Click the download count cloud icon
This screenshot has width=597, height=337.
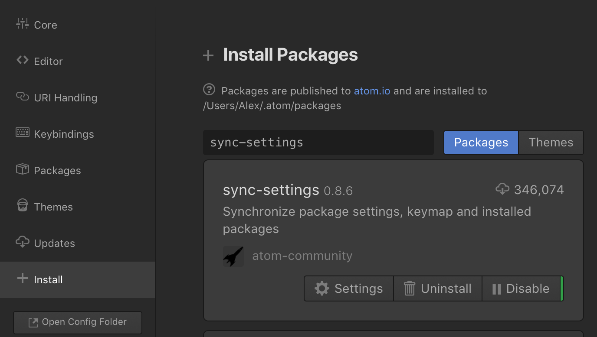(x=502, y=189)
